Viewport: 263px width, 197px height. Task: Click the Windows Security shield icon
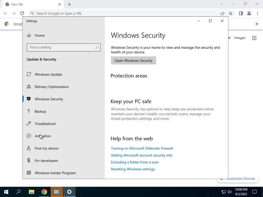coord(29,99)
